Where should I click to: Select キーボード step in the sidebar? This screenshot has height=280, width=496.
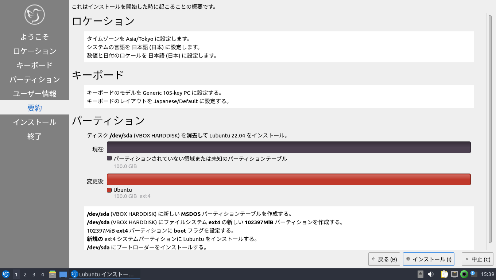35,65
